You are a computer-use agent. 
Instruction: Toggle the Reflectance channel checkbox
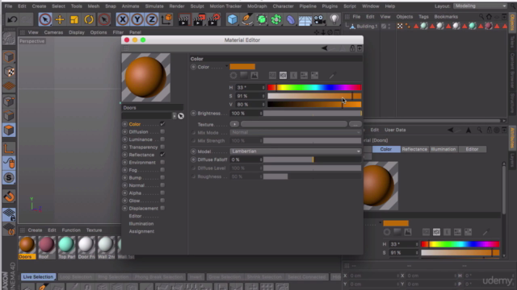click(x=162, y=155)
